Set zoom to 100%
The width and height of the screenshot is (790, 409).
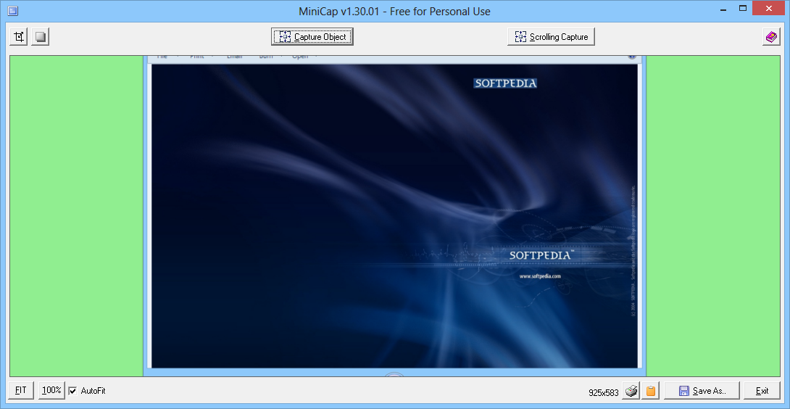tap(52, 390)
